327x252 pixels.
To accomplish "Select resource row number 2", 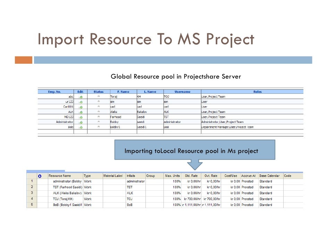I will tap(32, 187).
